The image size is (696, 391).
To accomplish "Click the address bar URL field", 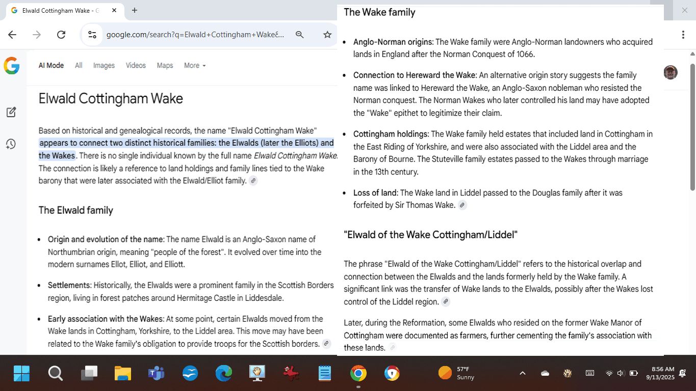I will [x=194, y=35].
